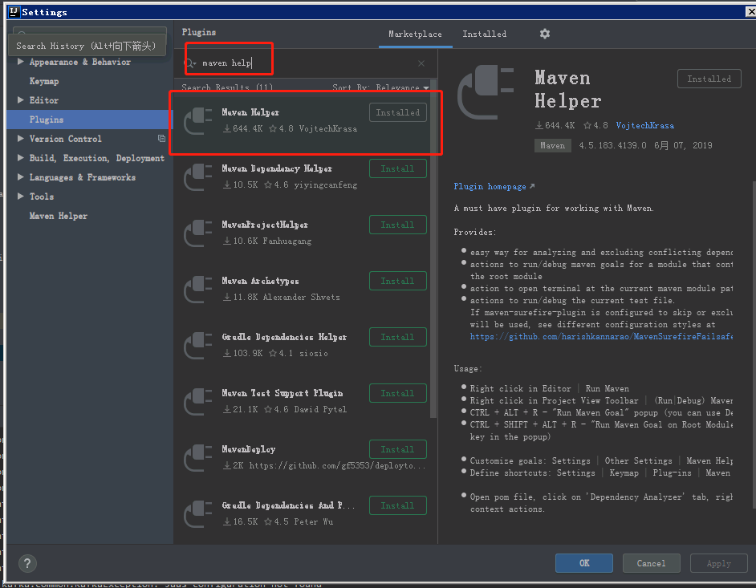756x588 pixels.
Task: Click Installed button in Maven Helper row
Action: tap(398, 113)
